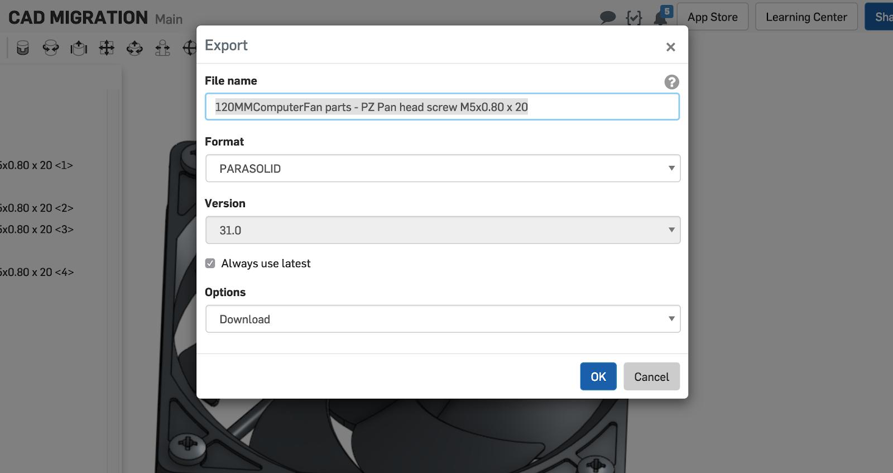The width and height of the screenshot is (893, 473).
Task: Open the comments speech bubble
Action: pos(607,18)
